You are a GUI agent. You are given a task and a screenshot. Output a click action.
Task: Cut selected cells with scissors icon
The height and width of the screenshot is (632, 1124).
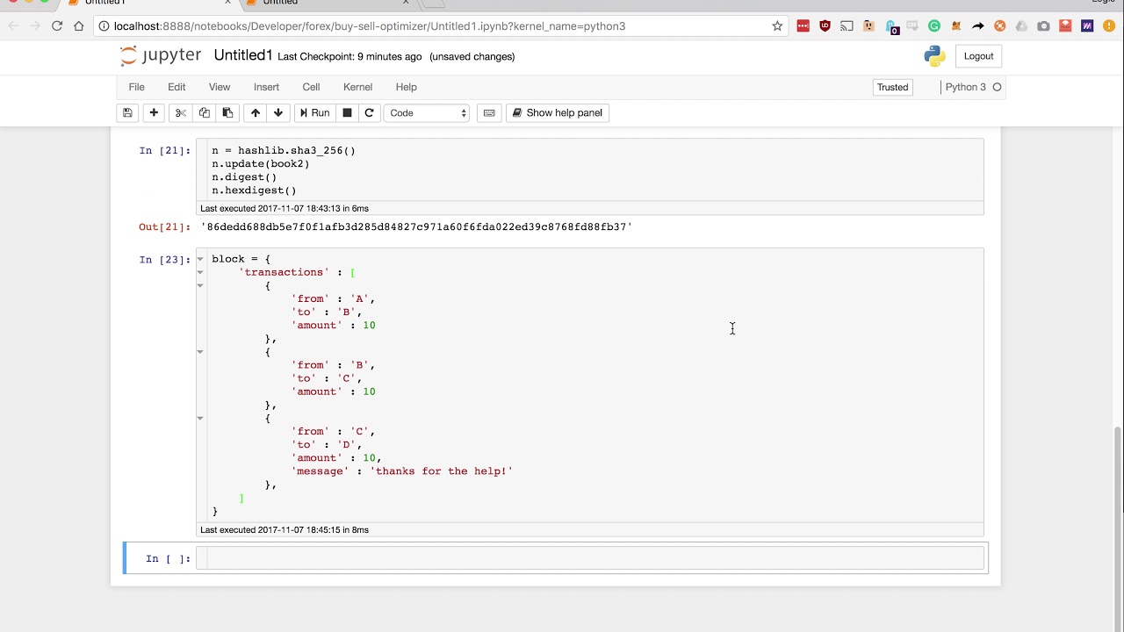tap(181, 112)
